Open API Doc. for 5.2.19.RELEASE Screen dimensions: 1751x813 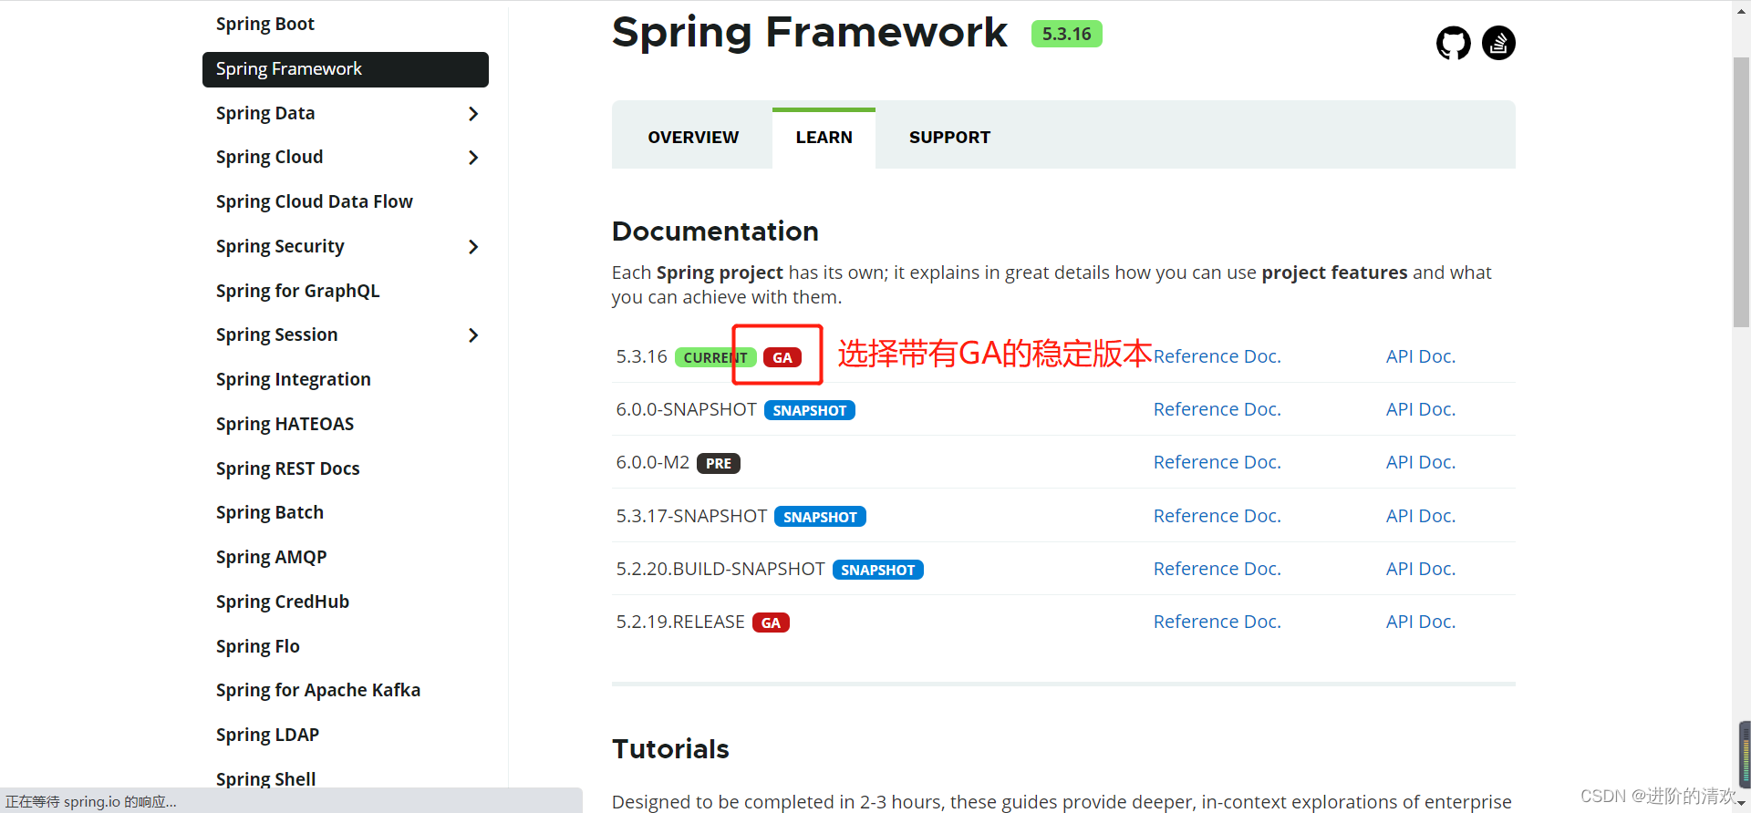1420,623
